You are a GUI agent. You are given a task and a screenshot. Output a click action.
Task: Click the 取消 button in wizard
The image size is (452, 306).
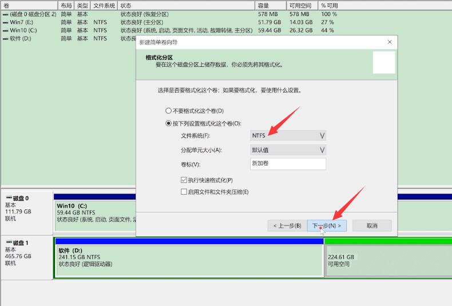(x=372, y=226)
